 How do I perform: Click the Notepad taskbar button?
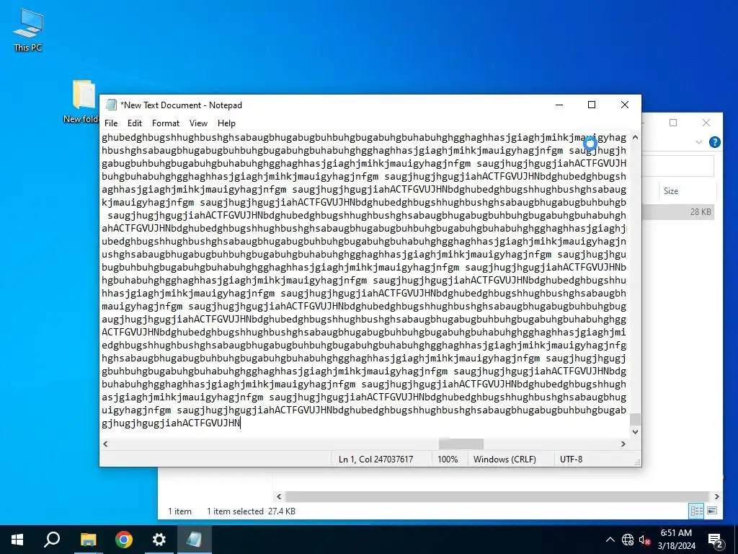tap(195, 540)
